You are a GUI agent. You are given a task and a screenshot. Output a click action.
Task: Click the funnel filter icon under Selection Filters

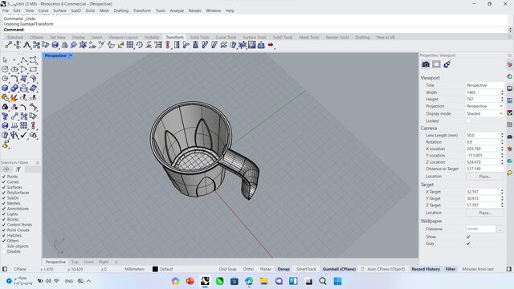pyautogui.click(x=18, y=169)
